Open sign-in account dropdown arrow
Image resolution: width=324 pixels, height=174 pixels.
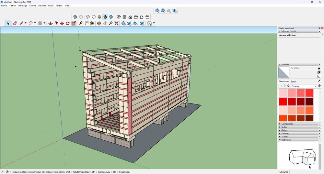[154, 23]
